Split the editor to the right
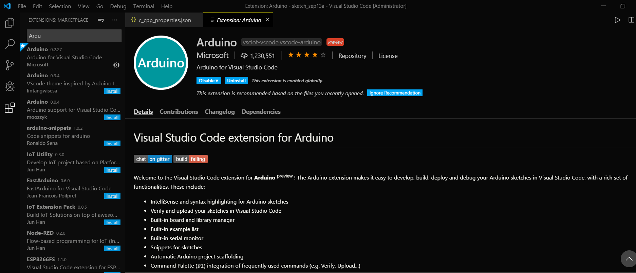This screenshot has width=636, height=273. [631, 20]
